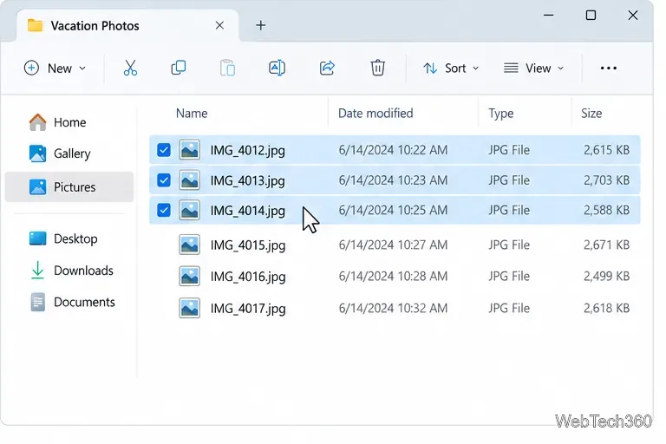Open the Downloads label in the sidebar
Viewport: 666px width, 444px height.
(83, 271)
